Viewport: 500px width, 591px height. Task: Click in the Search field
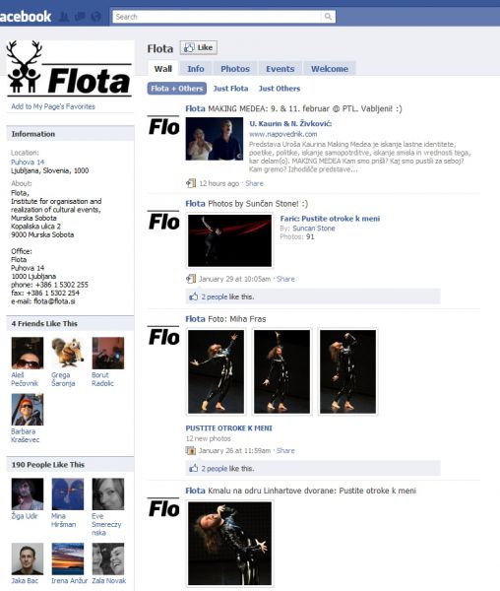219,17
